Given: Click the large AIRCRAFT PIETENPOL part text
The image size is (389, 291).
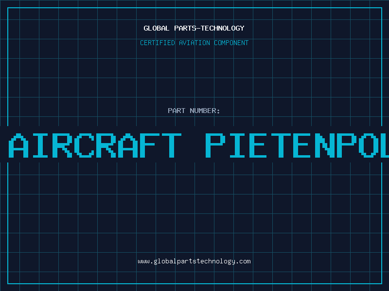Looking at the screenshot, I should pos(198,145).
